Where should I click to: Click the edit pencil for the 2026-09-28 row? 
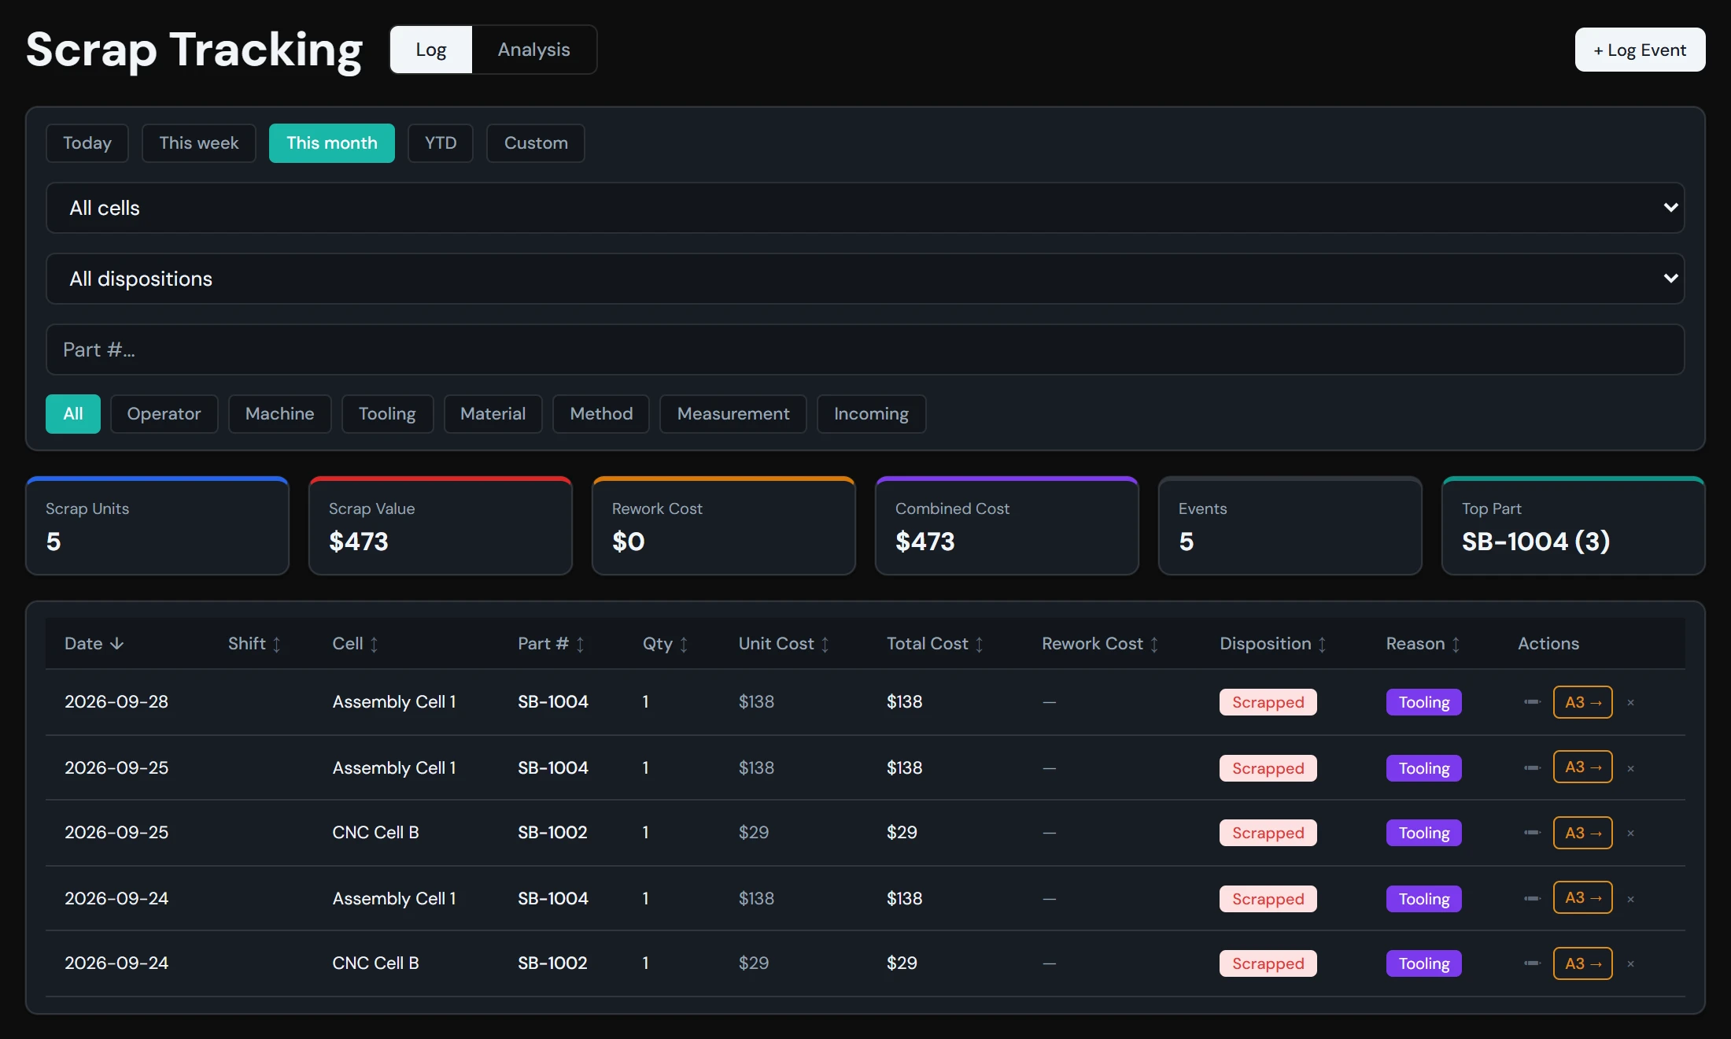coord(1531,702)
